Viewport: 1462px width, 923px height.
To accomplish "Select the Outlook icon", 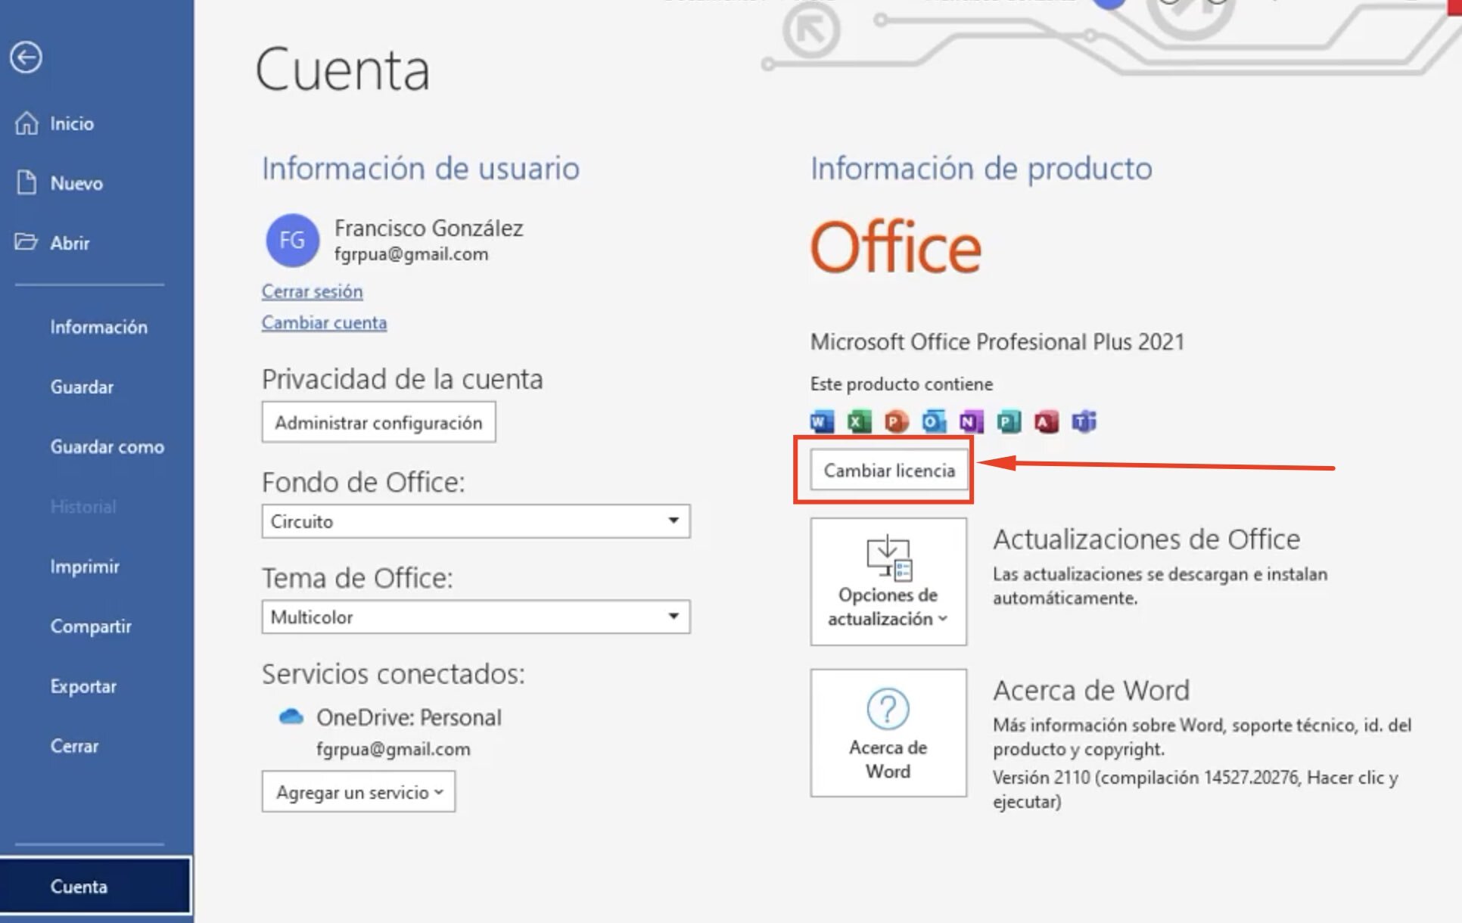I will point(932,422).
